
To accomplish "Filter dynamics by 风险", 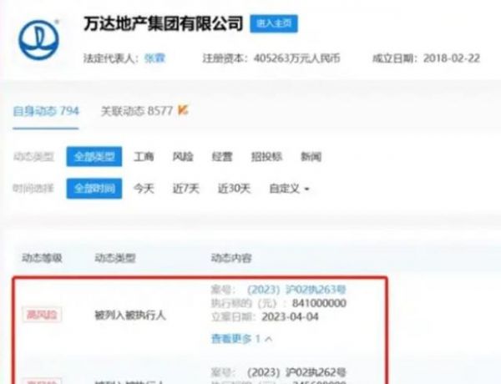I will pyautogui.click(x=183, y=157).
